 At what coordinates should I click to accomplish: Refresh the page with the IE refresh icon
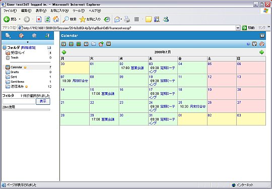(x=47, y=19)
